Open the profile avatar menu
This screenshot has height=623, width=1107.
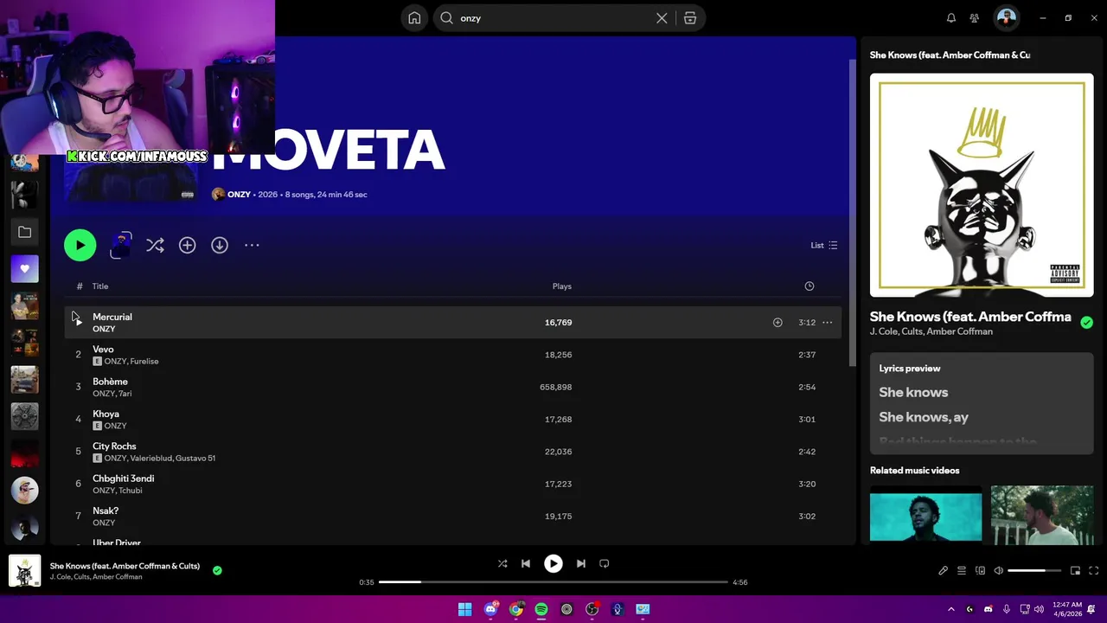tap(1006, 18)
